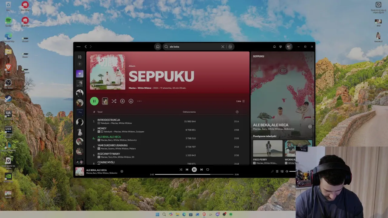This screenshot has width=388, height=218.
Task: Toggle repeat in playback bar
Action: 208,170
